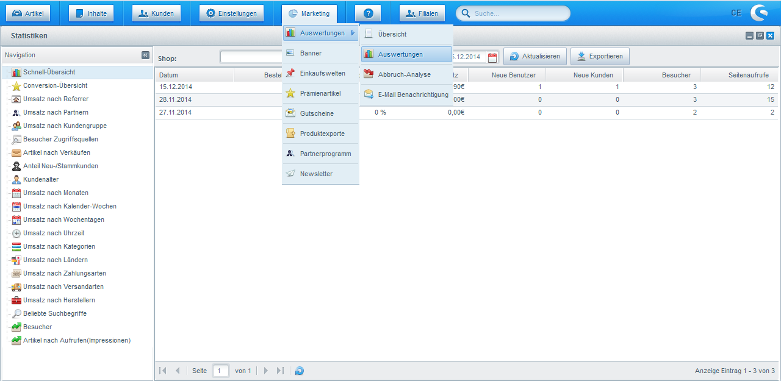Collapse the Navigation panel with arrow icon

(x=145, y=55)
